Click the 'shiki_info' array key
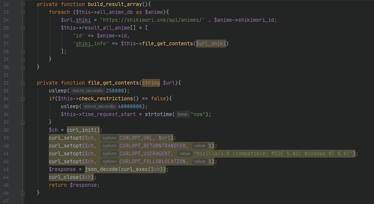The width and height of the screenshot is (374, 204). 90,43
